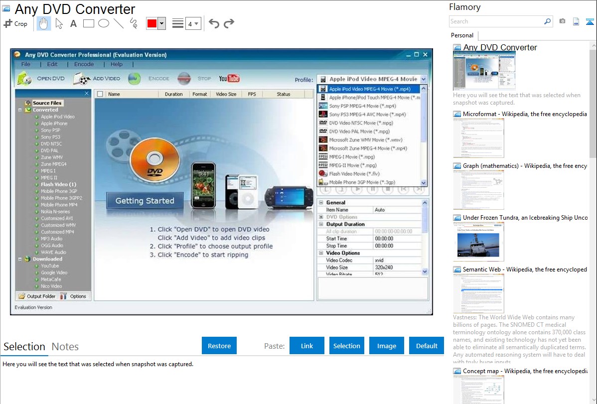Click the properties panel scroll down arrow
Image resolution: width=597 pixels, height=404 pixels.
point(425,272)
